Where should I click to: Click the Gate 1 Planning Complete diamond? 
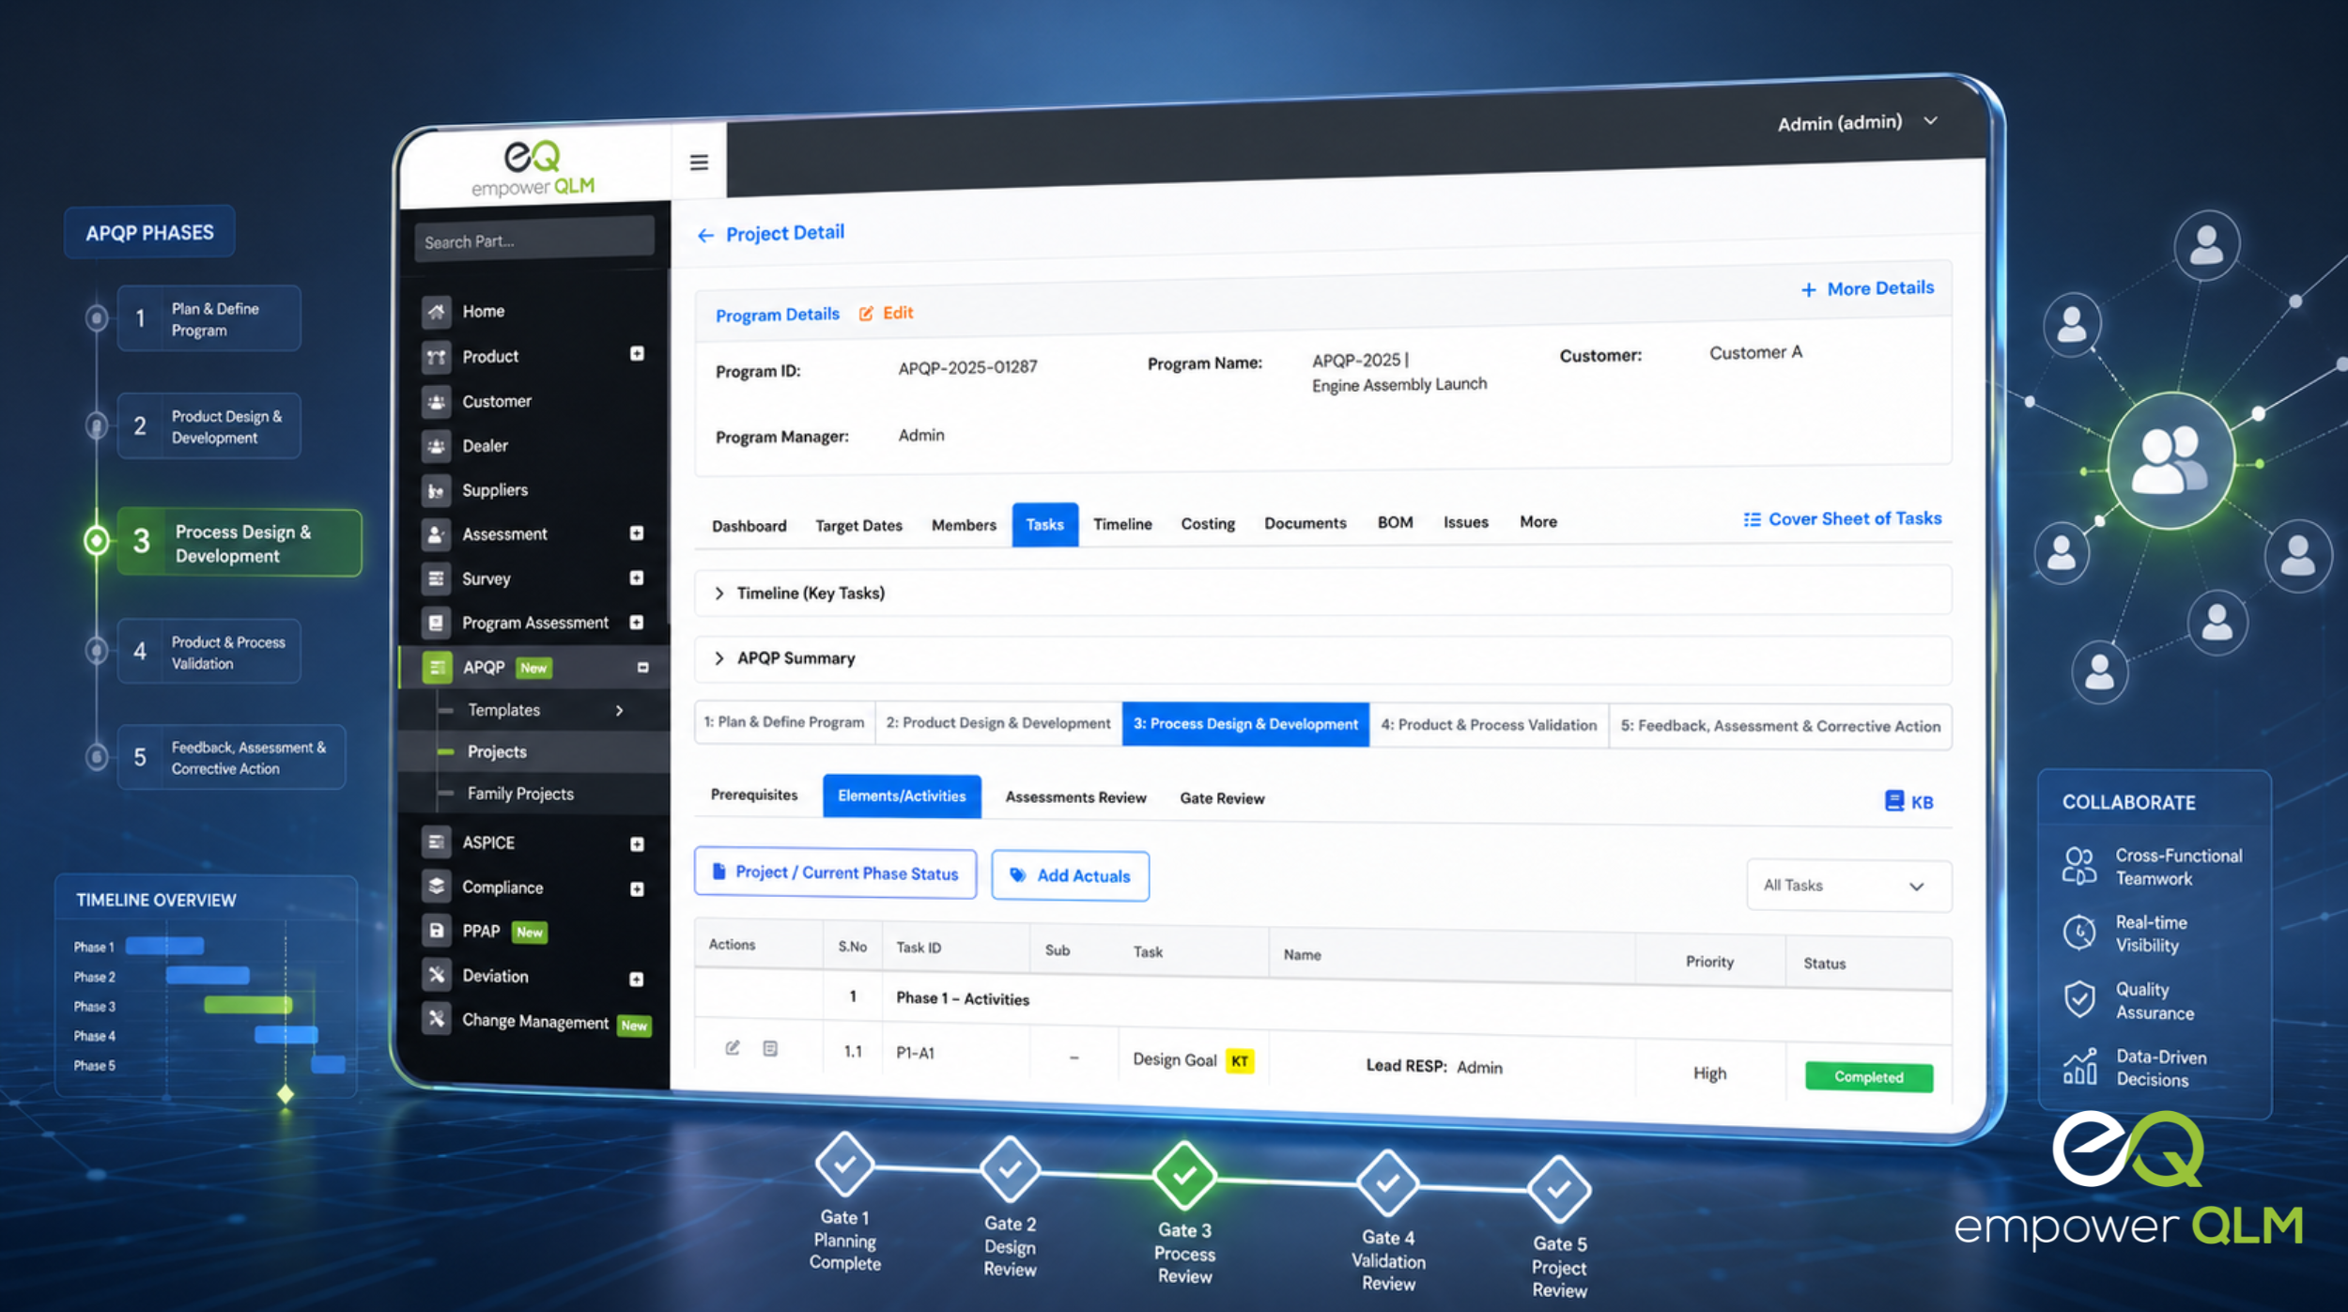point(844,1165)
